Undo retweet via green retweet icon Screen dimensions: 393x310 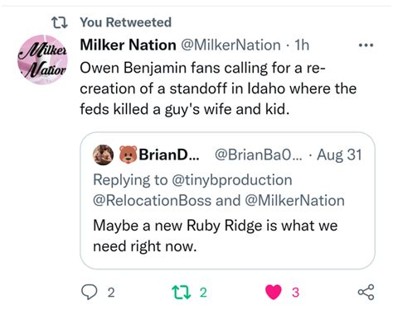point(182,292)
